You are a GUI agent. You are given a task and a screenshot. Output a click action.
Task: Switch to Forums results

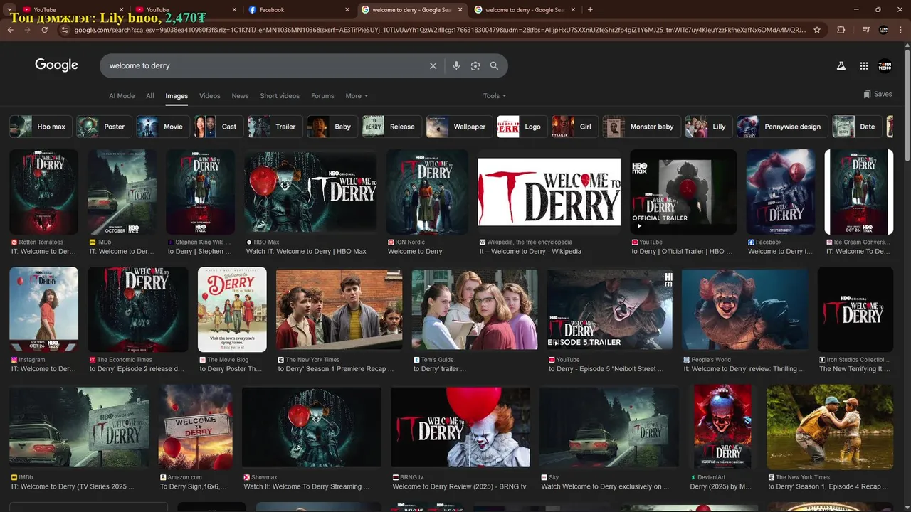(x=322, y=96)
